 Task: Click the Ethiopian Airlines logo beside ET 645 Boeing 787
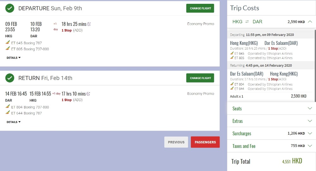tap(8, 43)
